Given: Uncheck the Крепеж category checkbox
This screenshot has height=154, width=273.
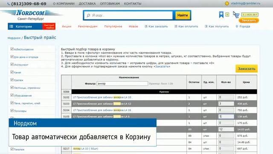Looking at the screenshot, I should [12, 80].
